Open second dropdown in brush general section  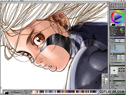pos(121,57)
